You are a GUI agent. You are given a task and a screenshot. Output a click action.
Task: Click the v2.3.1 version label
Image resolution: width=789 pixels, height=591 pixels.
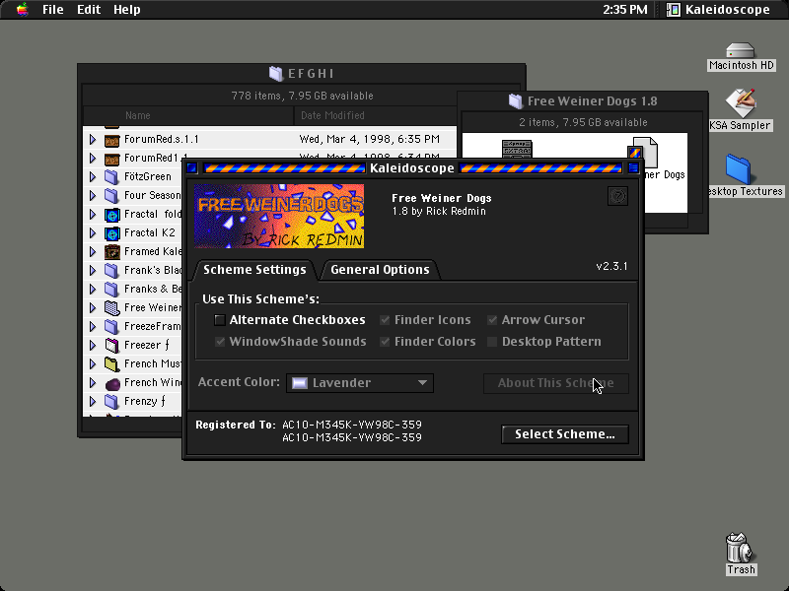click(611, 266)
